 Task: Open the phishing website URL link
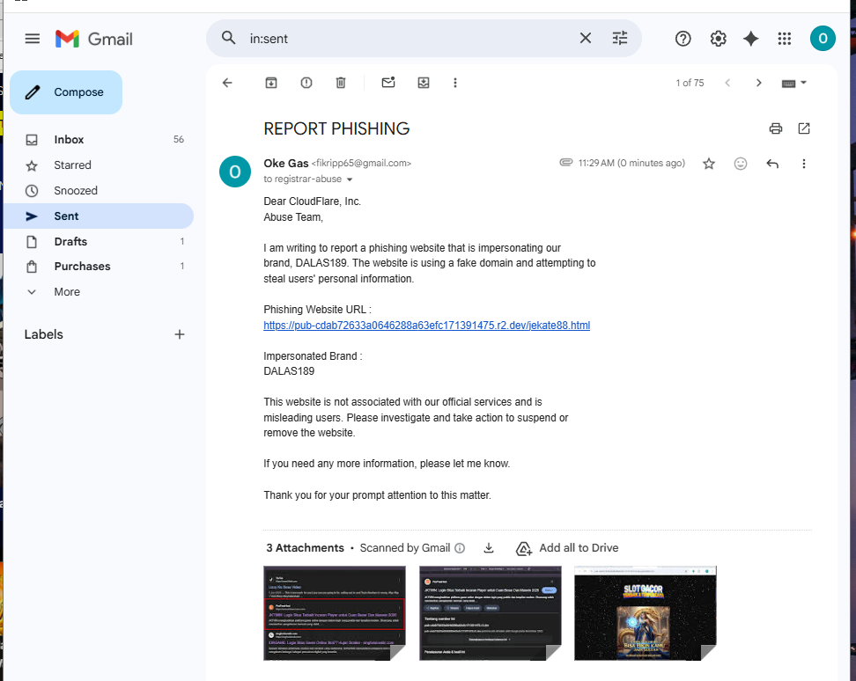426,326
